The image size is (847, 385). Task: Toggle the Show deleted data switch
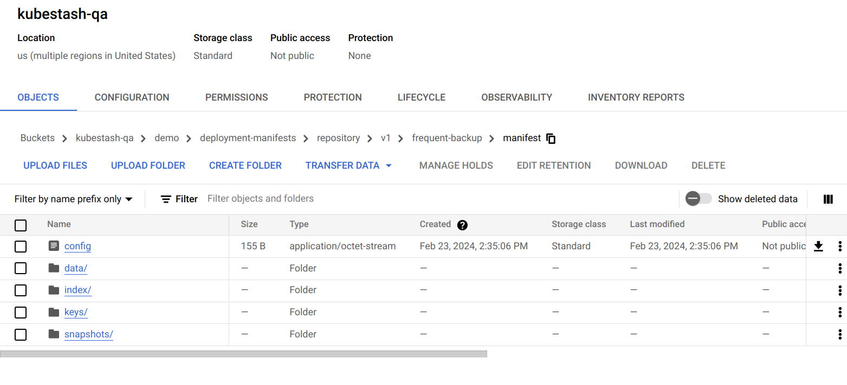(698, 198)
